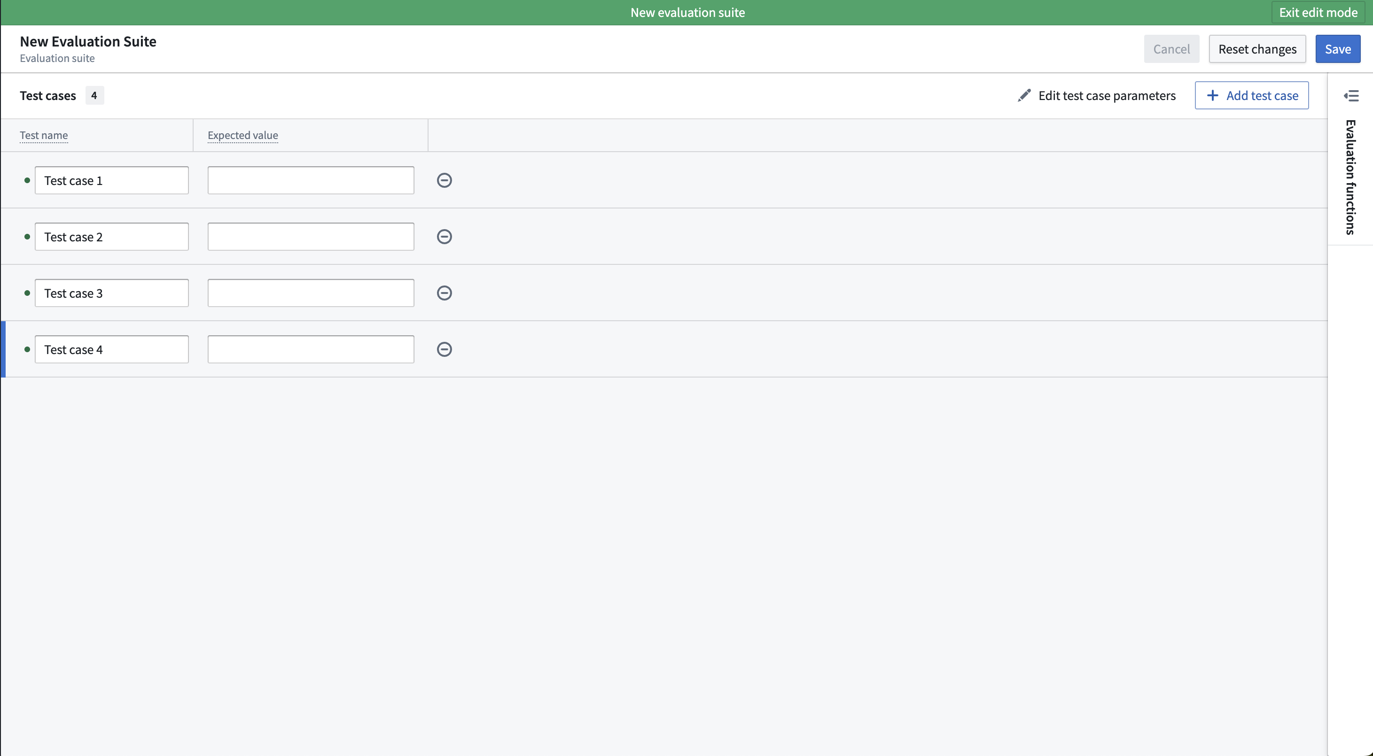Select the Test case 4 name field
Screen dimensions: 1373x756
(111, 349)
